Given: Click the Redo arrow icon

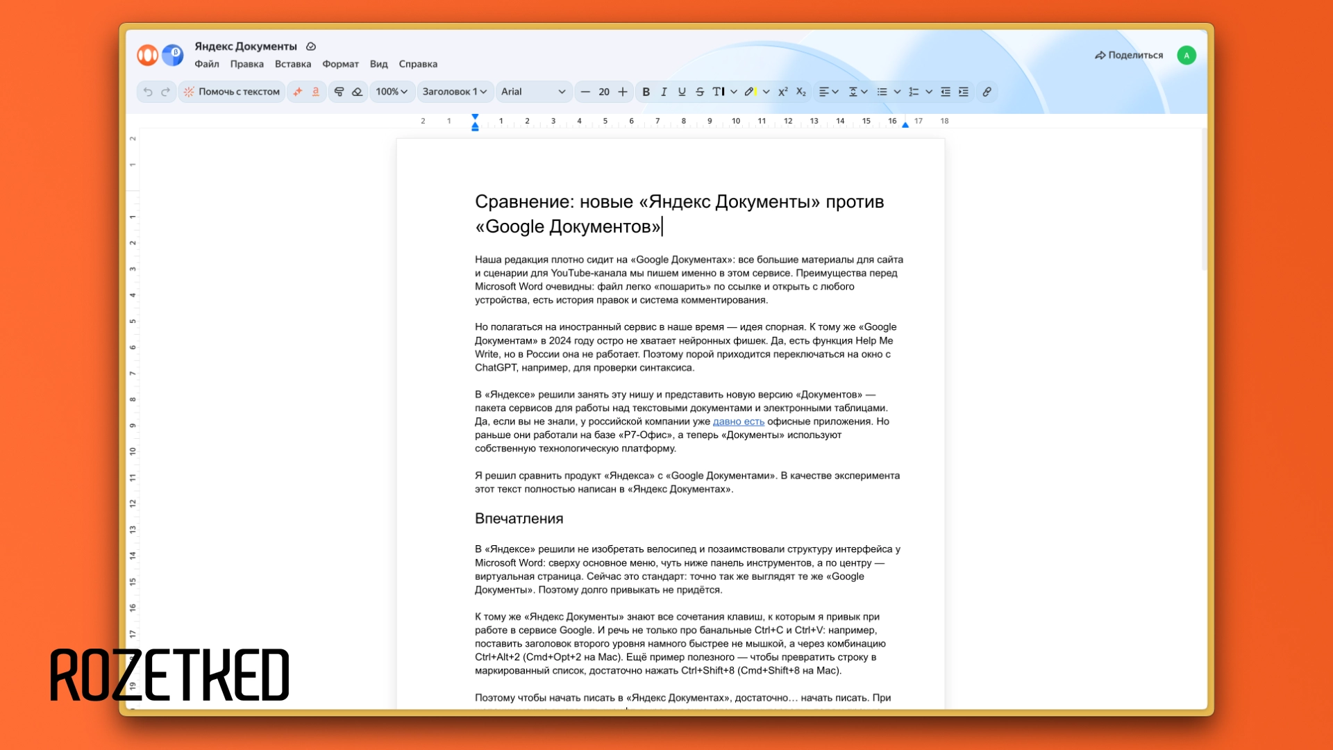Looking at the screenshot, I should pos(165,92).
